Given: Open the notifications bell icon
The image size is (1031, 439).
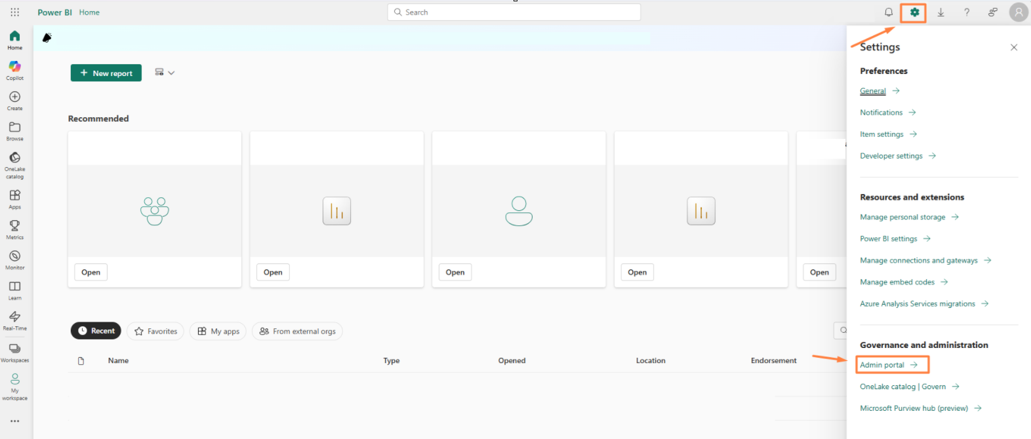Looking at the screenshot, I should [888, 12].
